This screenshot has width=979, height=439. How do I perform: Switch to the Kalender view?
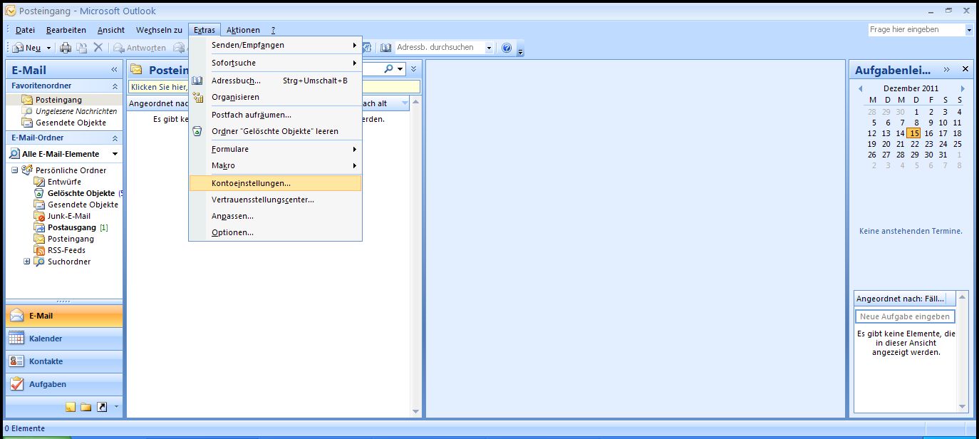46,339
